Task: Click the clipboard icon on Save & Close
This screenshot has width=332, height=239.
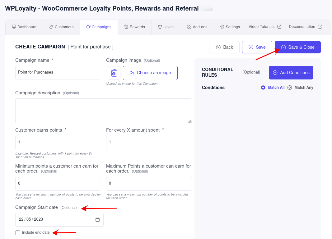Action: [283, 47]
